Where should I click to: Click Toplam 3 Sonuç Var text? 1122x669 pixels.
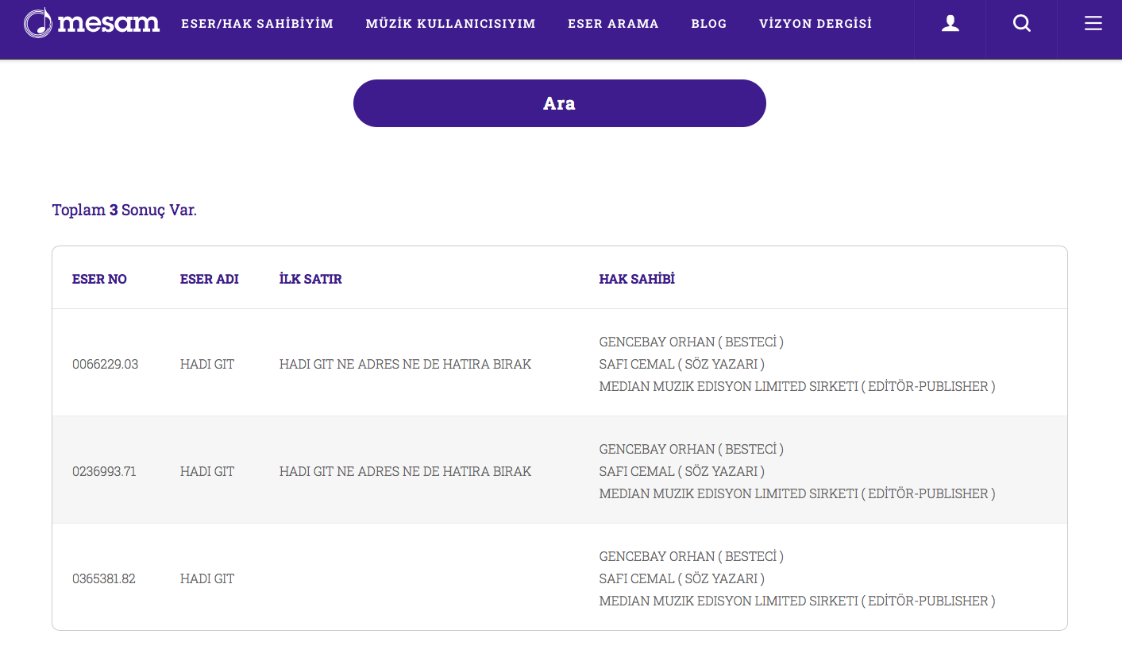pyautogui.click(x=124, y=210)
